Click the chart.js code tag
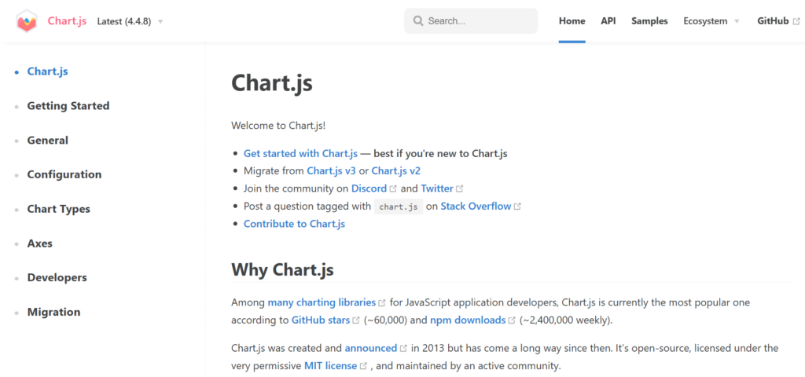 click(x=399, y=207)
